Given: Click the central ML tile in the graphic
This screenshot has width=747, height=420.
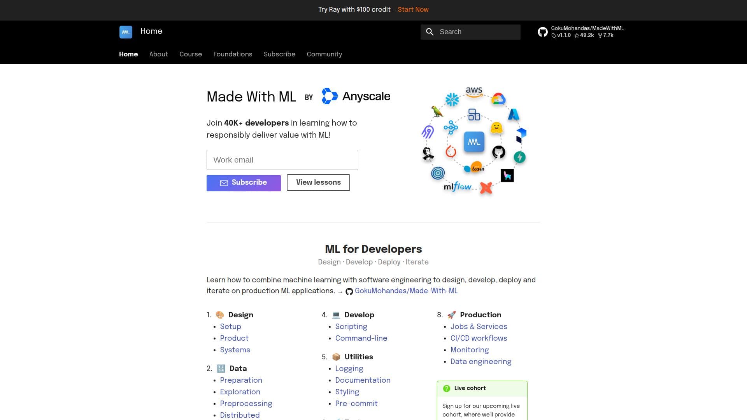Looking at the screenshot, I should 474,142.
